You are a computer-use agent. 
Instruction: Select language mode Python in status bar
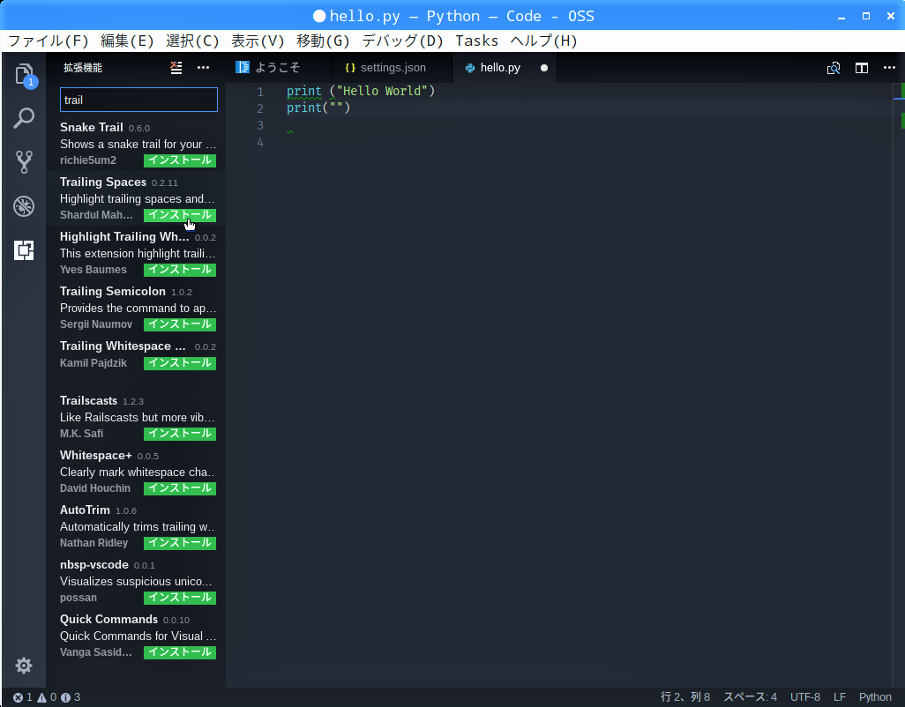tap(875, 697)
